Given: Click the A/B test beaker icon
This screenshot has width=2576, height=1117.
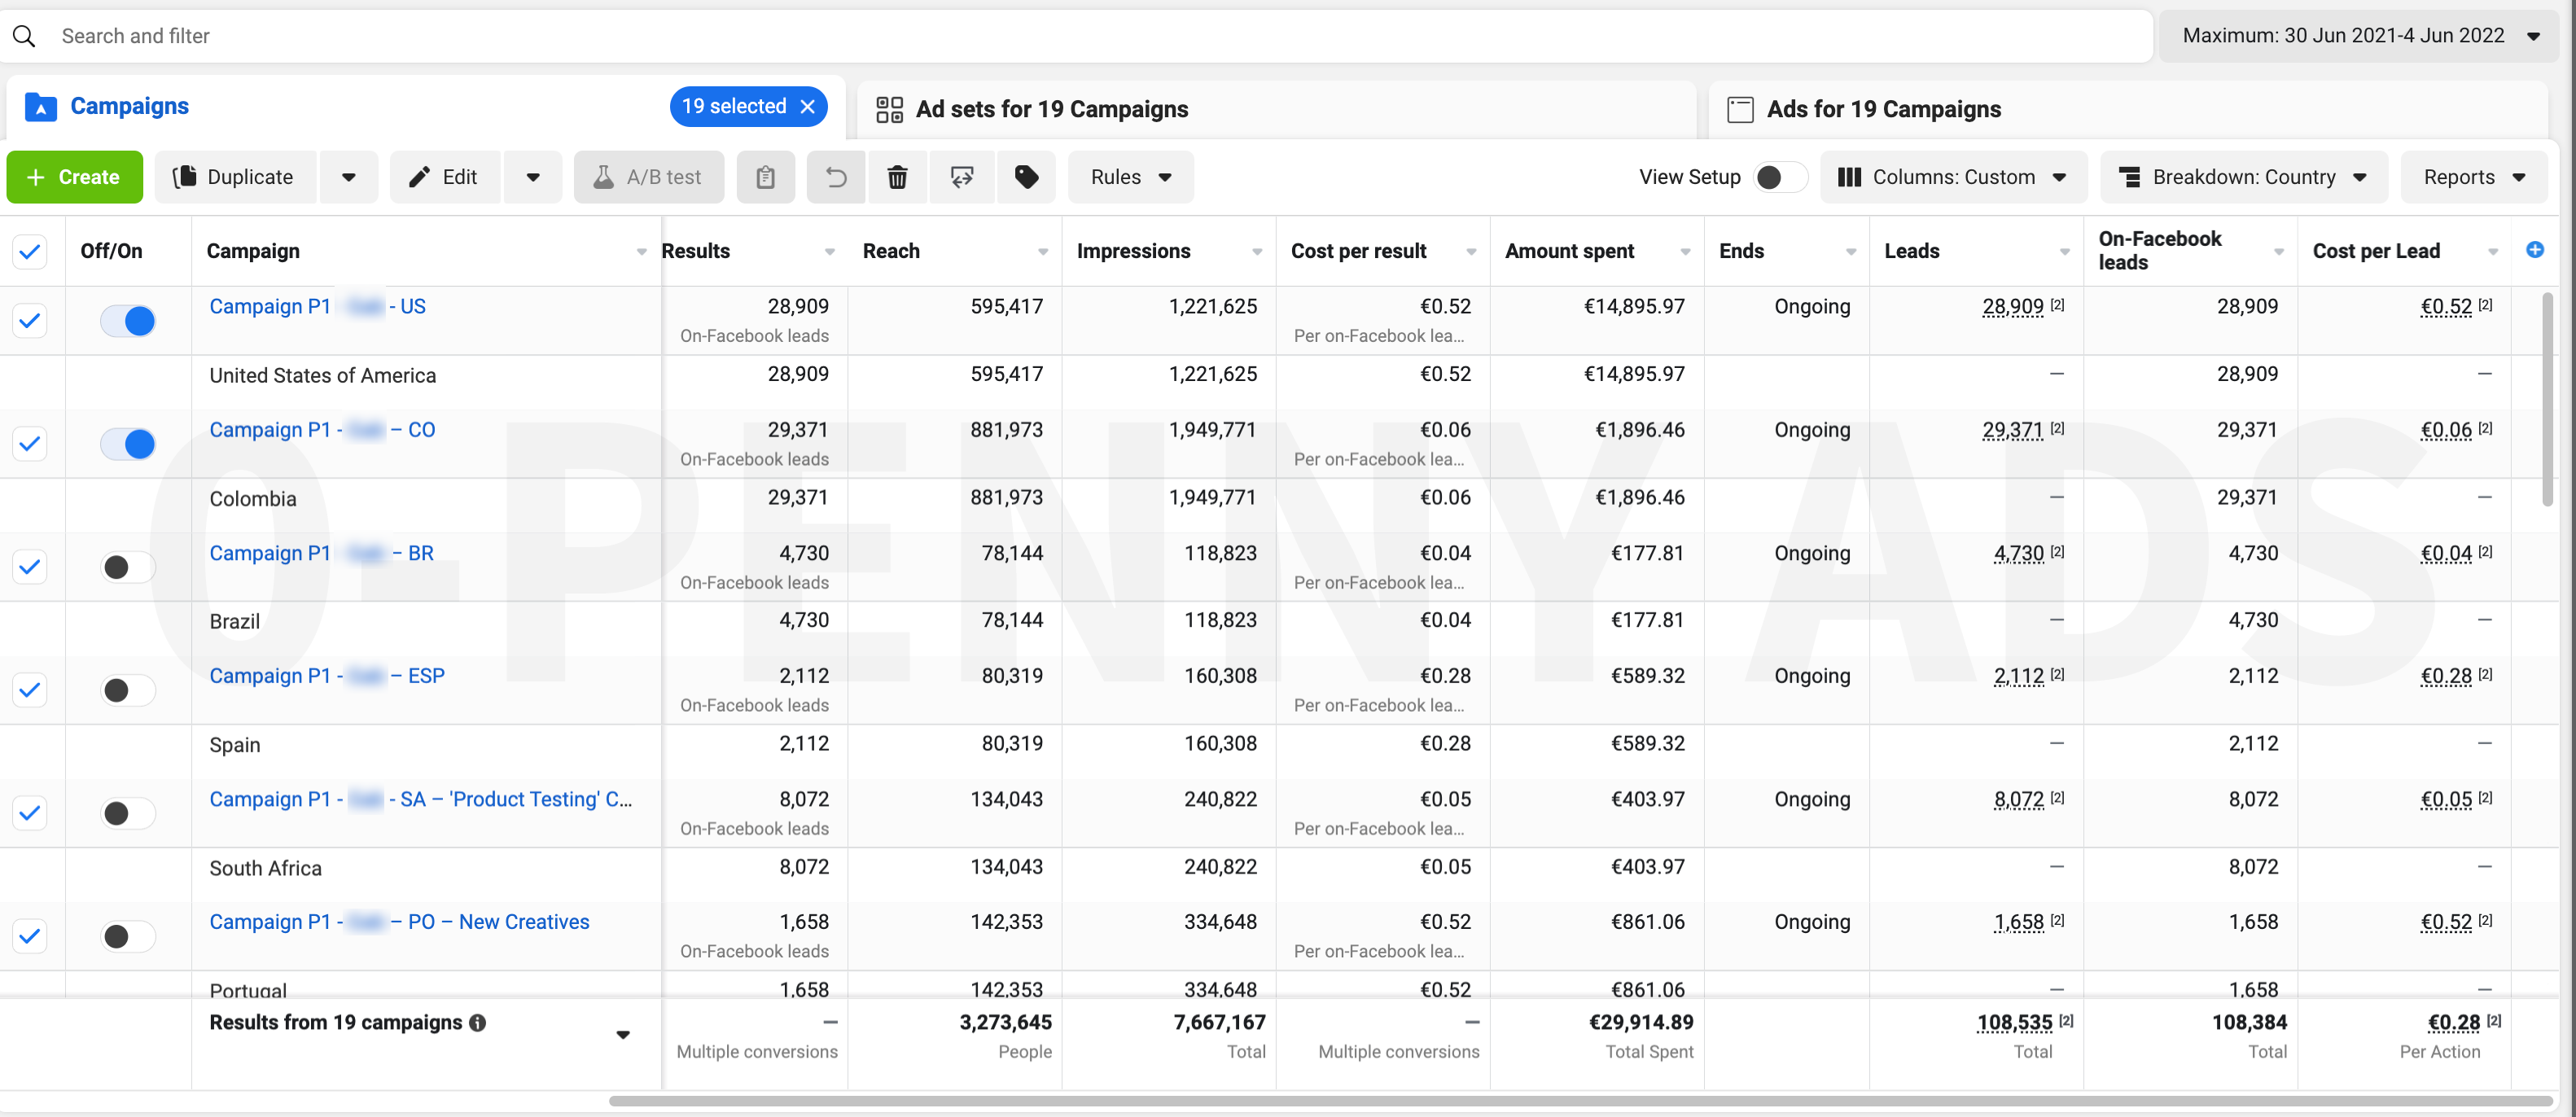Looking at the screenshot, I should tap(605, 177).
